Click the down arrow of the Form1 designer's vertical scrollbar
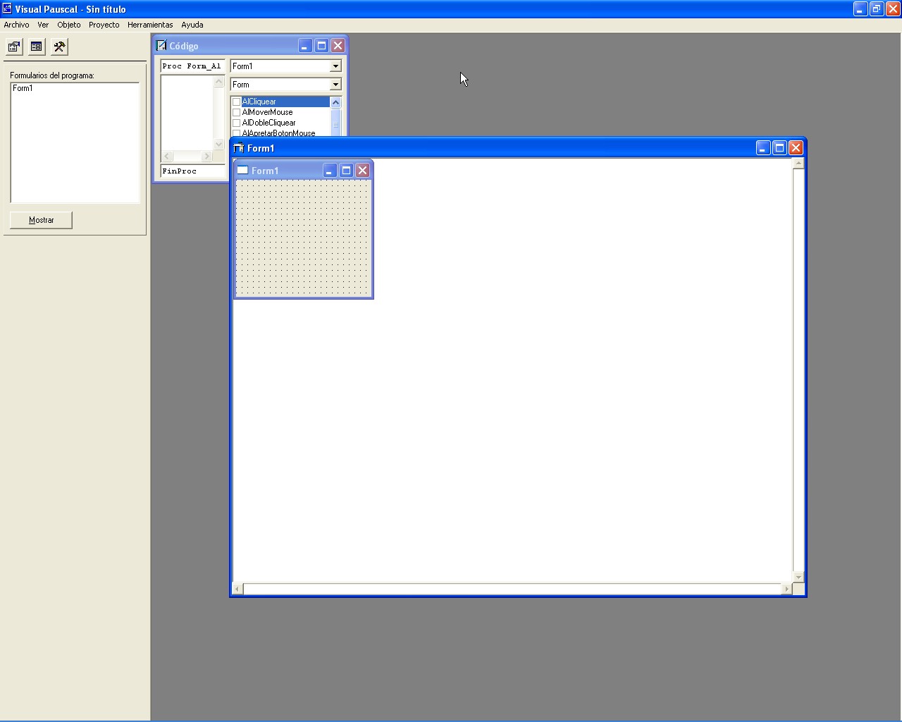 pos(798,577)
